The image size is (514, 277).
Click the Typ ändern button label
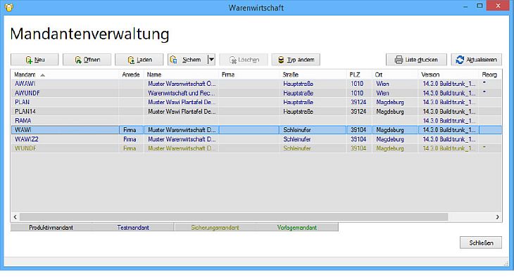tap(301, 60)
